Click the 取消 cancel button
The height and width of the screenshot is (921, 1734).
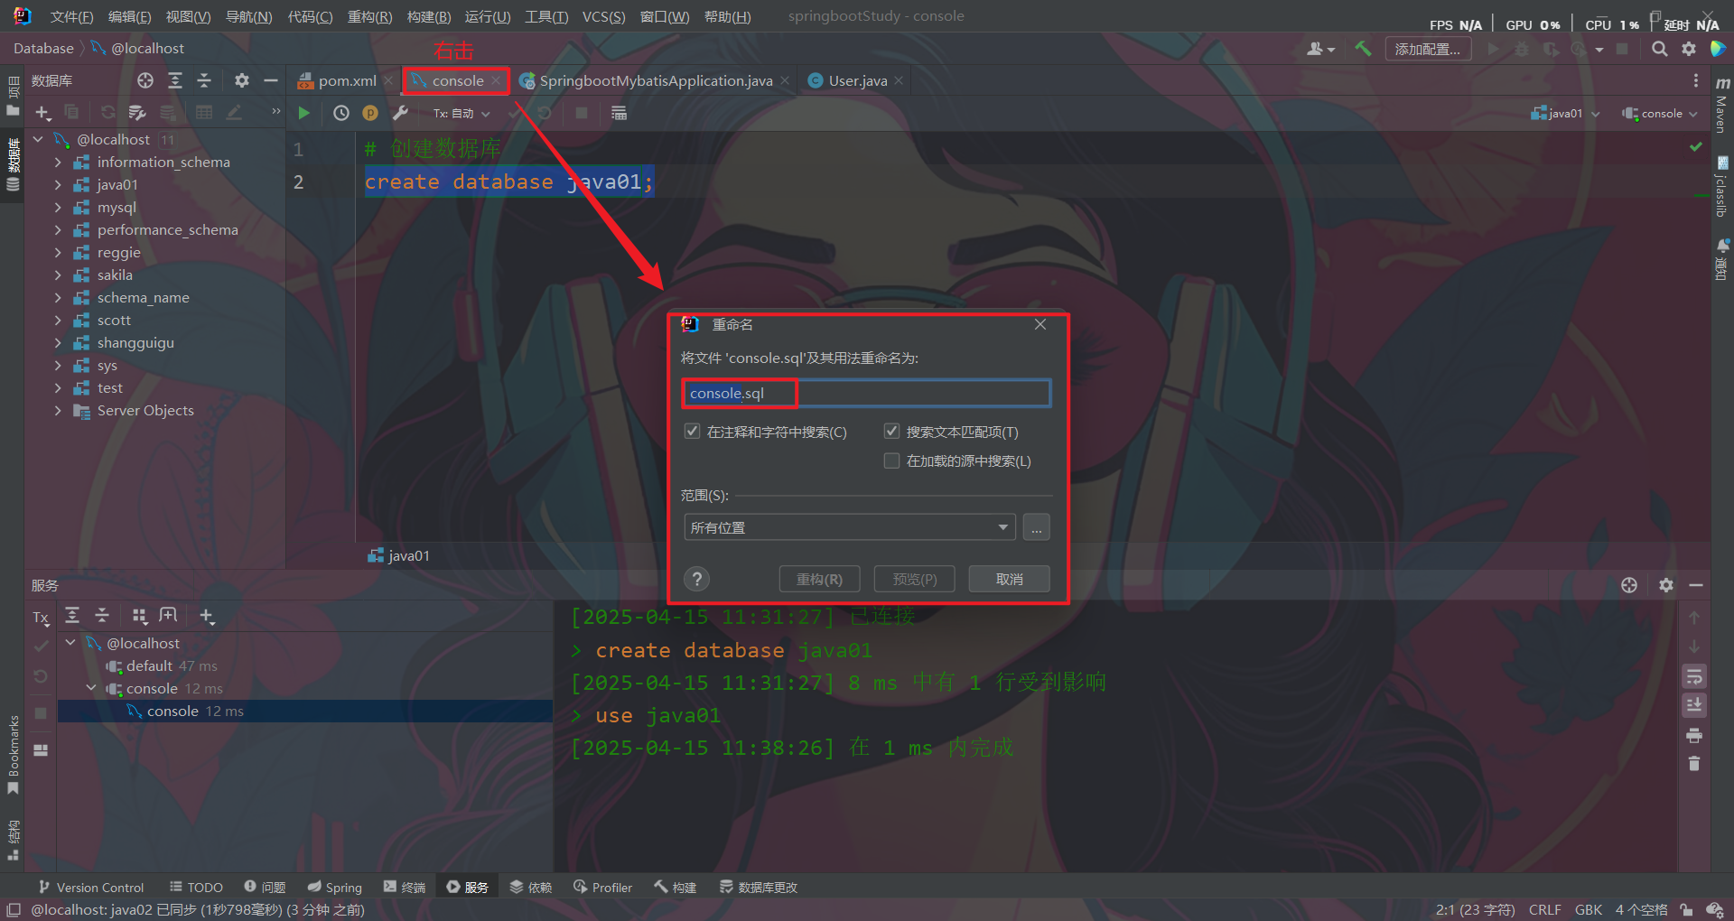[1009, 579]
